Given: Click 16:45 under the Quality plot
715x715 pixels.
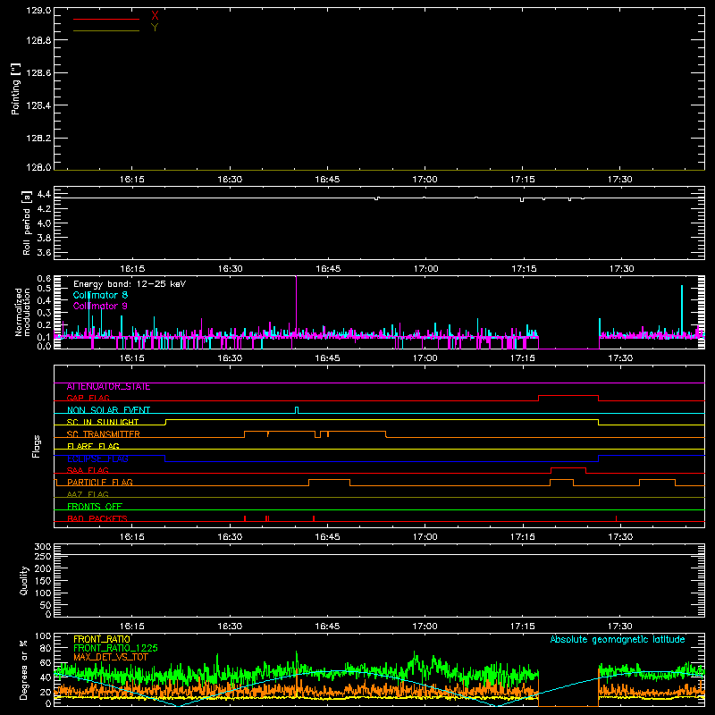Looking at the screenshot, I should pos(327,627).
